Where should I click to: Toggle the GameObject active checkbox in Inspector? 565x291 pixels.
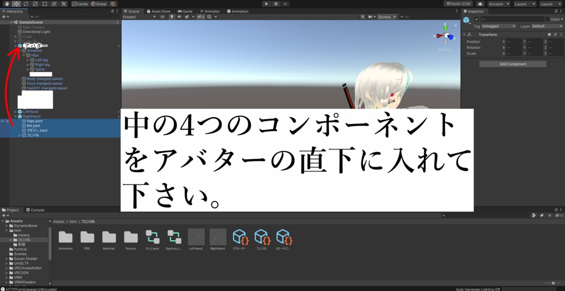[477, 19]
